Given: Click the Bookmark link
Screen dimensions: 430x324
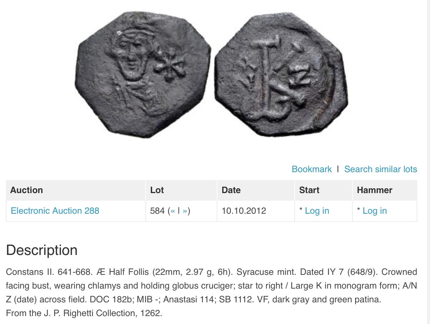Looking at the screenshot, I should (312, 169).
